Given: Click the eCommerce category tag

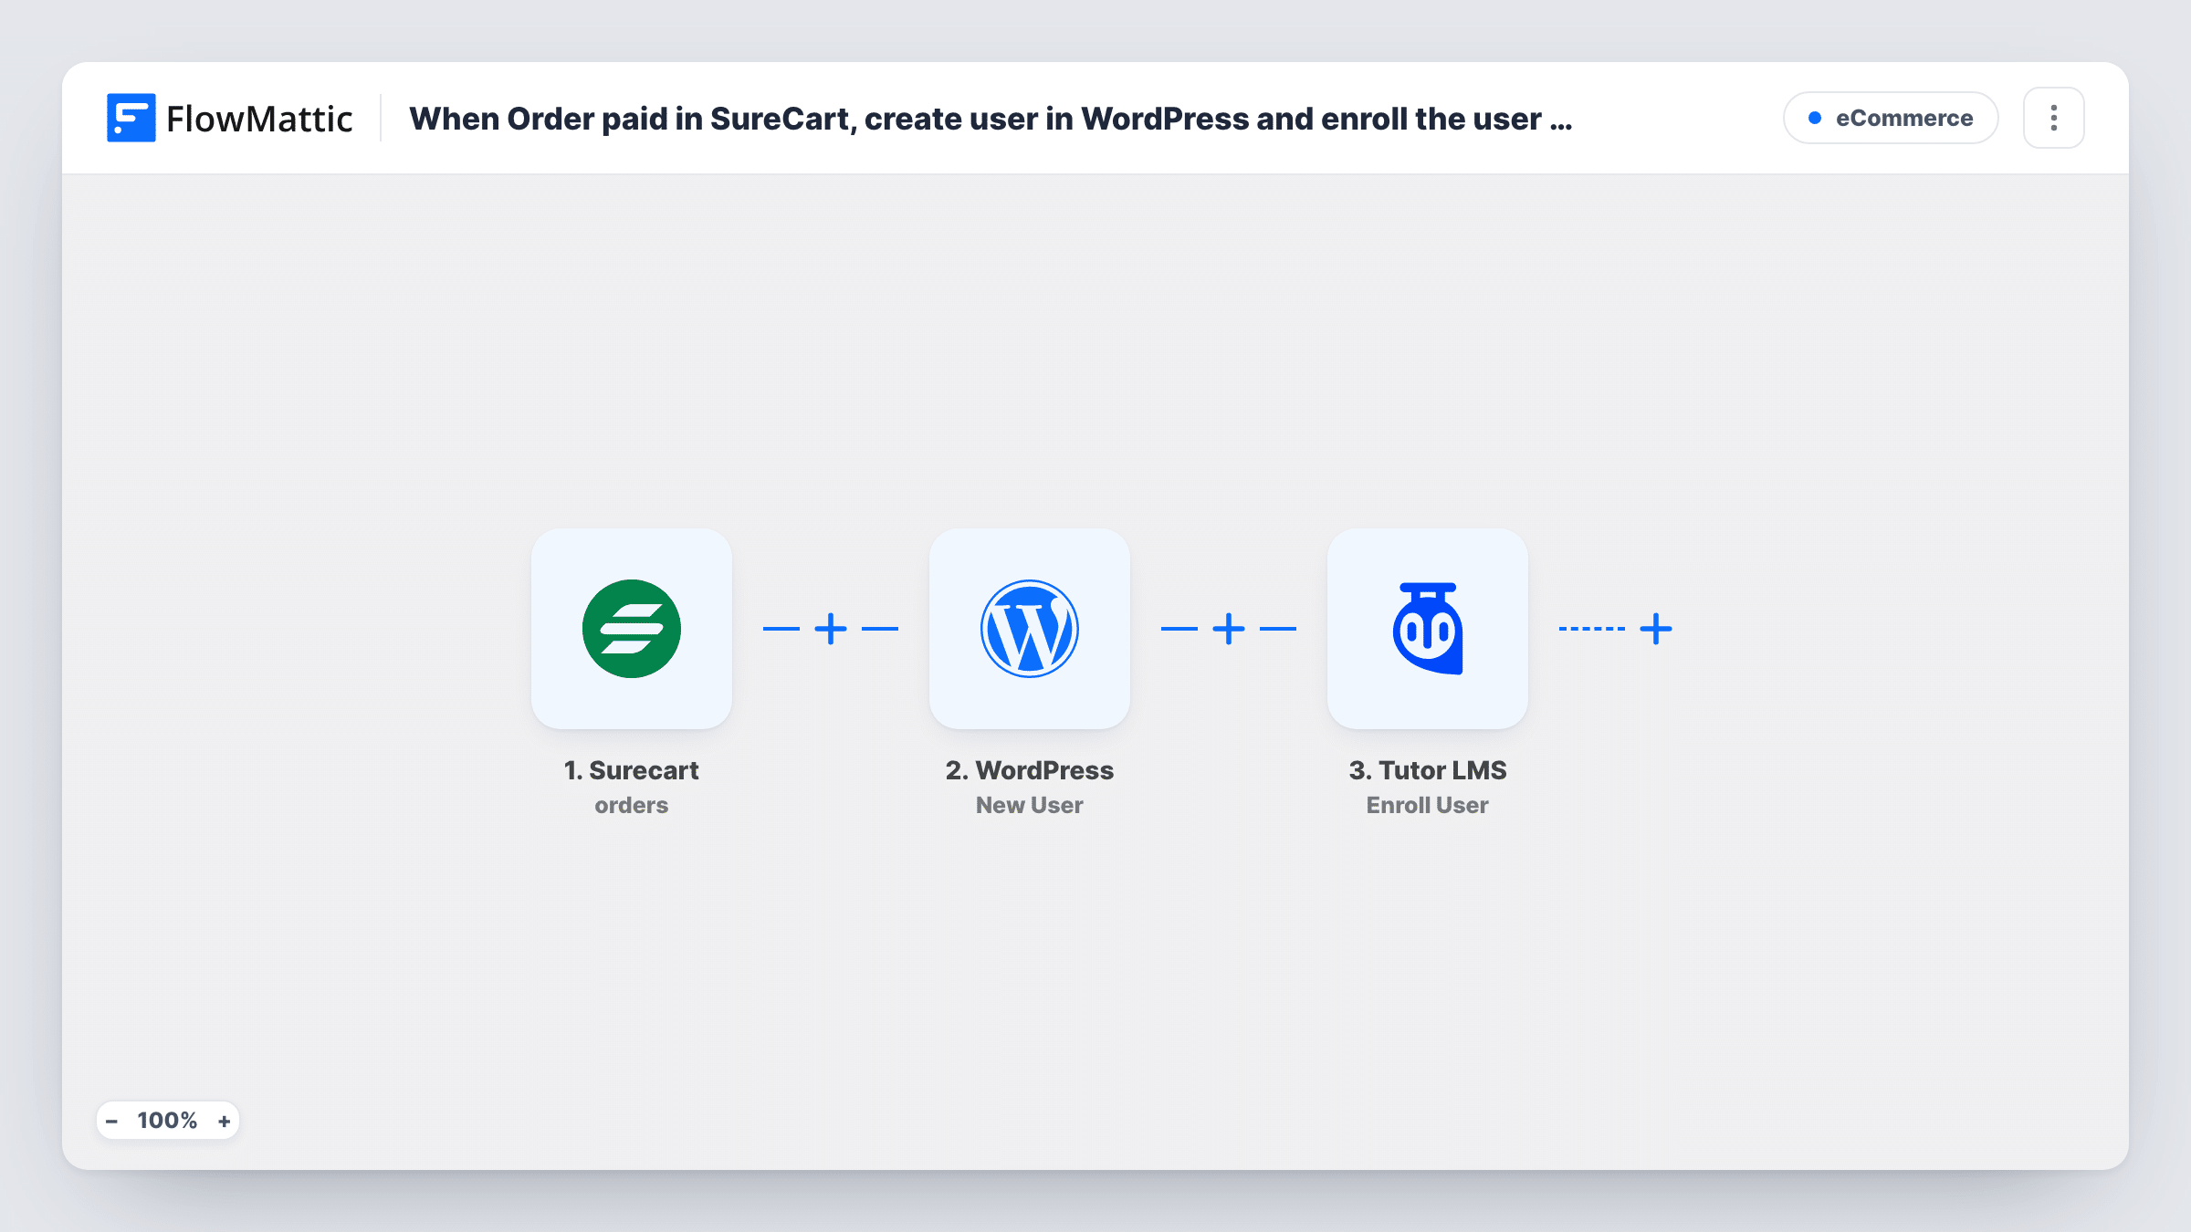Looking at the screenshot, I should (x=1891, y=118).
